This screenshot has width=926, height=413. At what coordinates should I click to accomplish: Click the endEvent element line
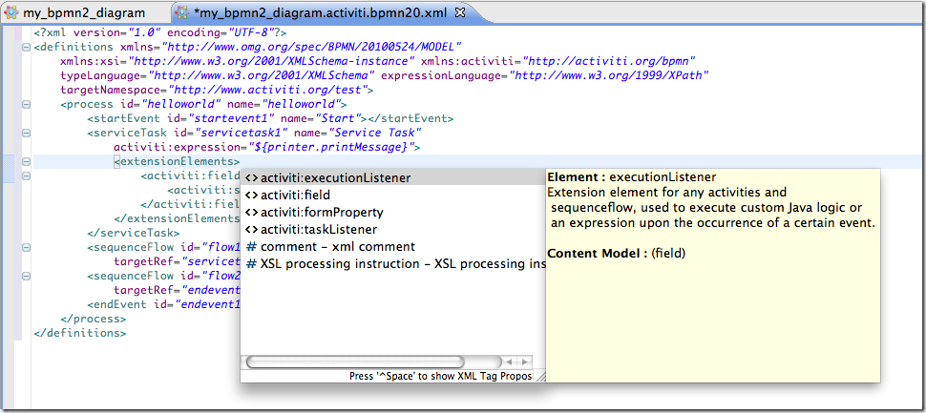[x=163, y=305]
